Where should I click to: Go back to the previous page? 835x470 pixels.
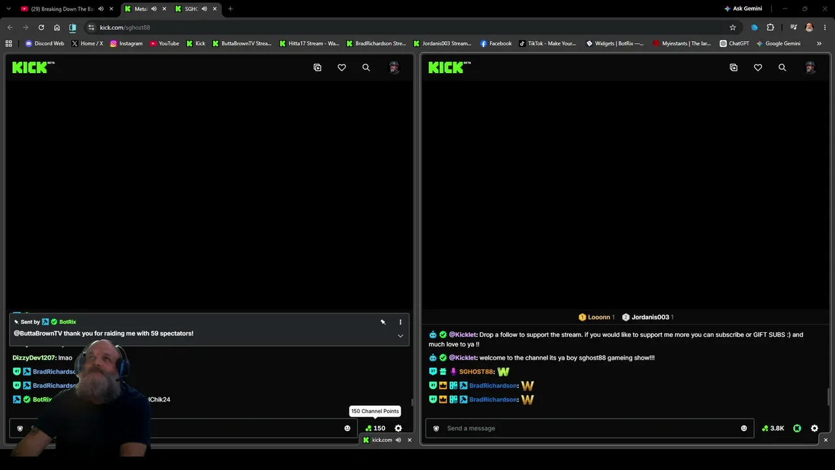click(x=10, y=27)
